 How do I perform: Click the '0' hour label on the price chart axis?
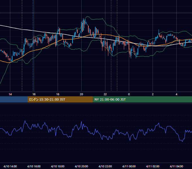(129, 94)
